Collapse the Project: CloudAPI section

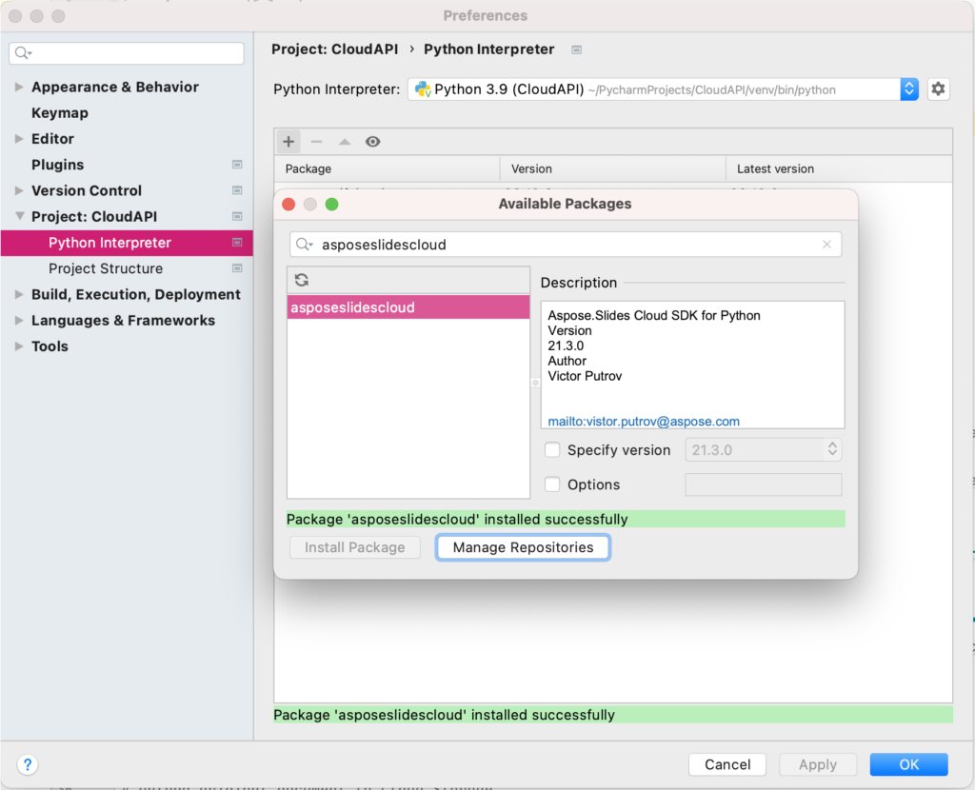tap(19, 217)
